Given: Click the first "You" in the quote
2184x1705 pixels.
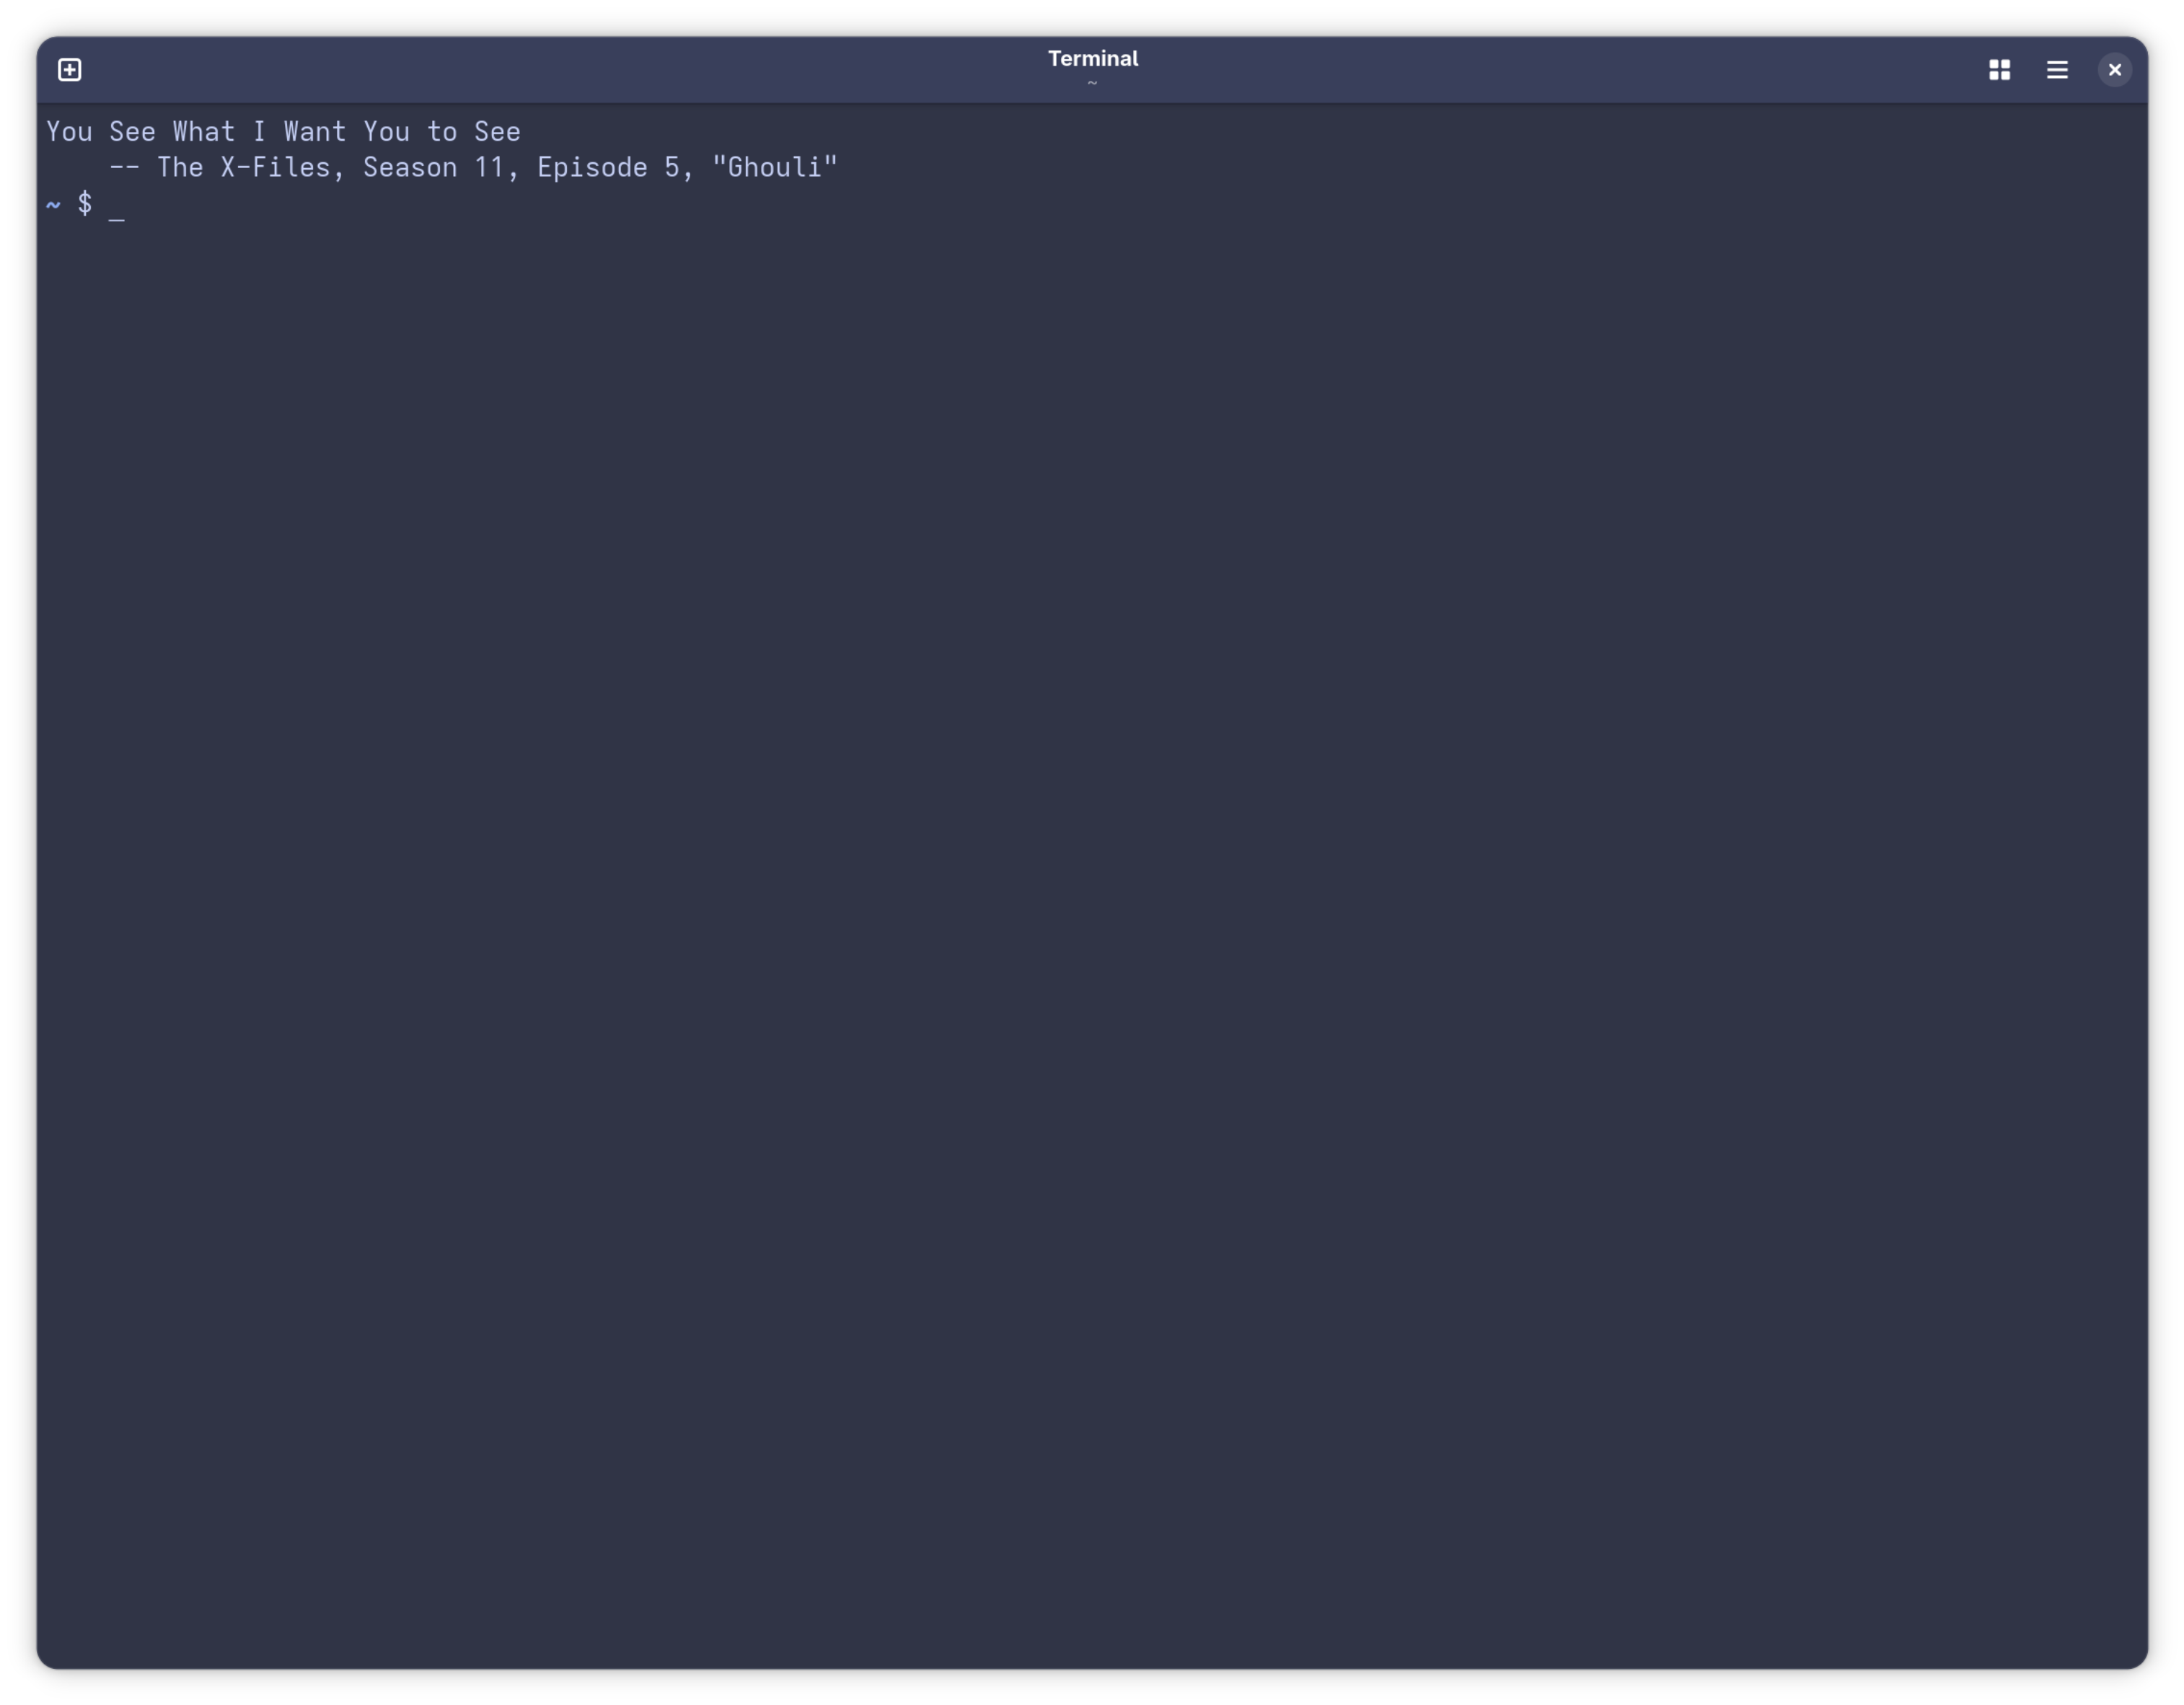Looking at the screenshot, I should [x=69, y=131].
